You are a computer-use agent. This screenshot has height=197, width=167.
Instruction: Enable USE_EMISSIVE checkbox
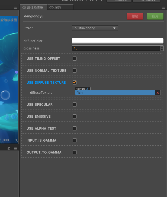(x=75, y=116)
